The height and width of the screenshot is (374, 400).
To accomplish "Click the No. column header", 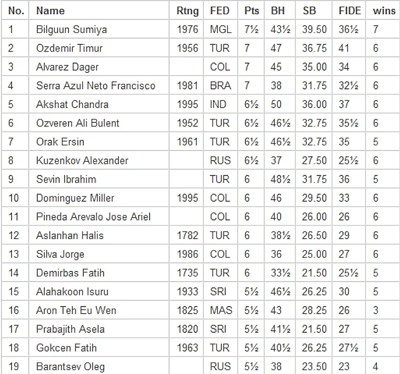I will [x=16, y=11].
